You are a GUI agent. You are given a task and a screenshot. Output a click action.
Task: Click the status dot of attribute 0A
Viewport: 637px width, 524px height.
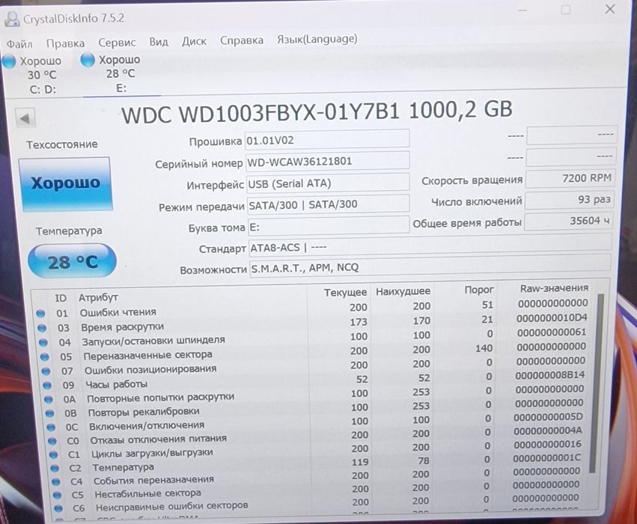point(49,400)
